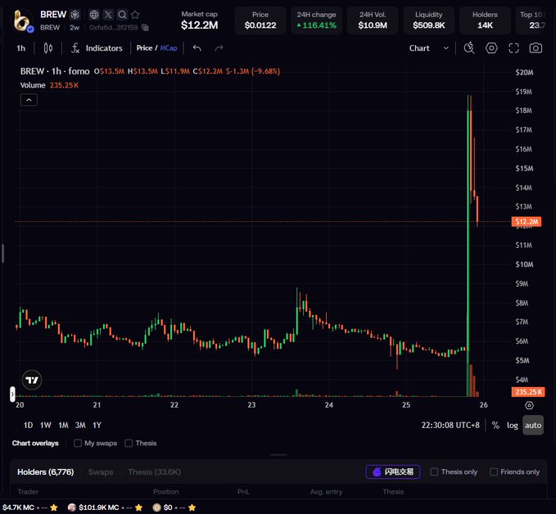Click the current price label $12.2M
The width and height of the screenshot is (556, 514).
click(x=527, y=222)
